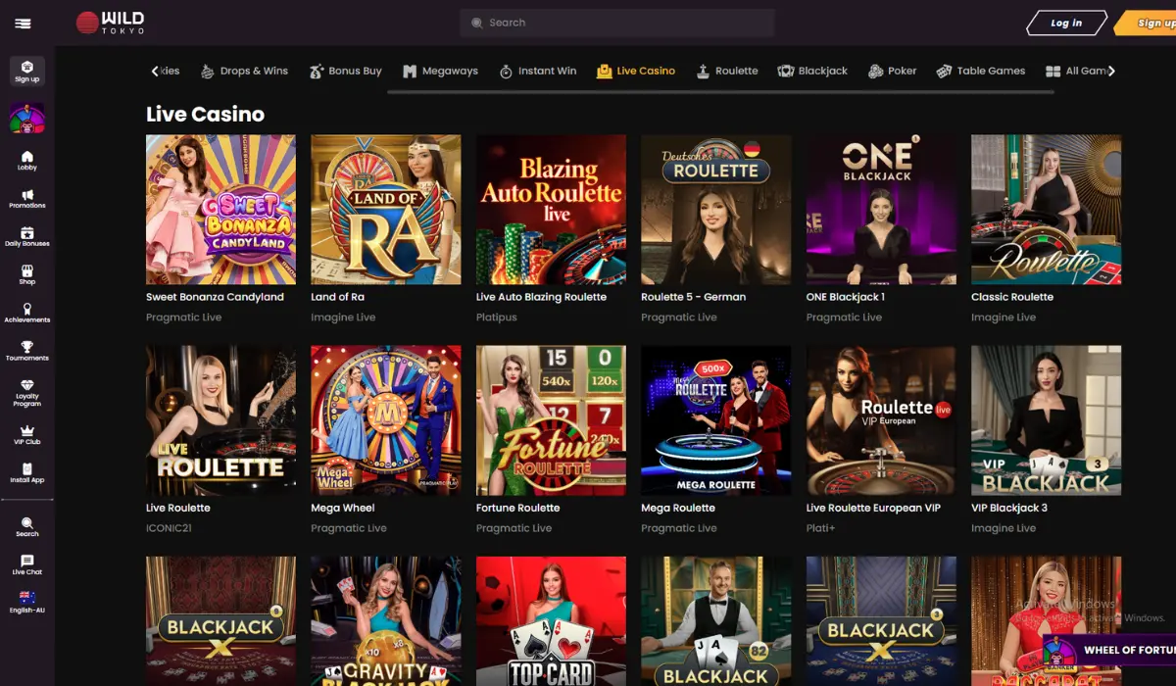The width and height of the screenshot is (1176, 686).
Task: Select the All Games category
Action: pyautogui.click(x=1076, y=71)
